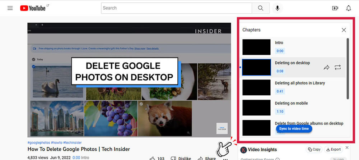Image resolution: width=359 pixels, height=160 pixels.
Task: Open the Deleting on mobile chapter thumbnail
Action: pos(256,108)
